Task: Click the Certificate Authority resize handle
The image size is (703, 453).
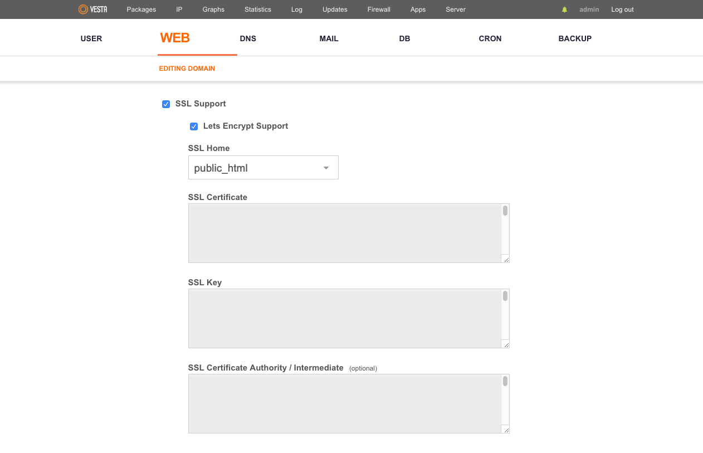Action: coord(506,429)
